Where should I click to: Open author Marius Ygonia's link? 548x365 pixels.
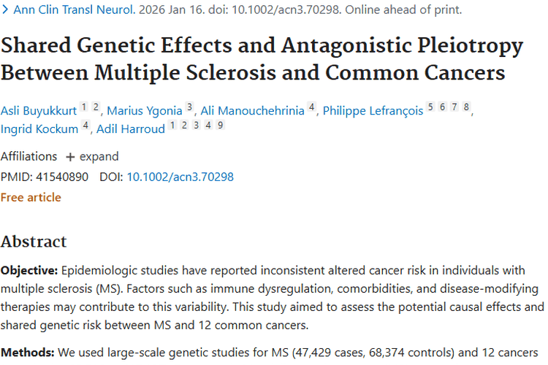145,111
